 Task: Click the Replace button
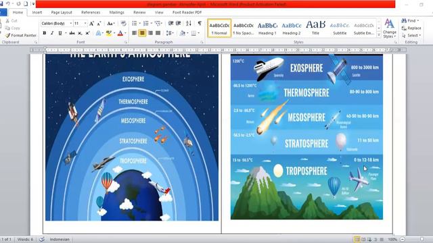pos(411,28)
